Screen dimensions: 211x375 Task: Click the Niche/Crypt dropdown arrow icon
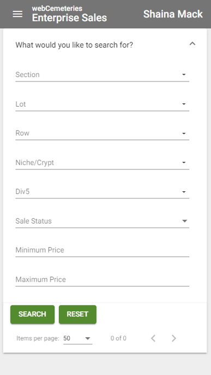coord(184,163)
